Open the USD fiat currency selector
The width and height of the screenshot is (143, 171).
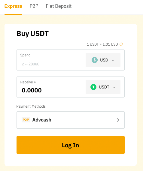pos(103,60)
